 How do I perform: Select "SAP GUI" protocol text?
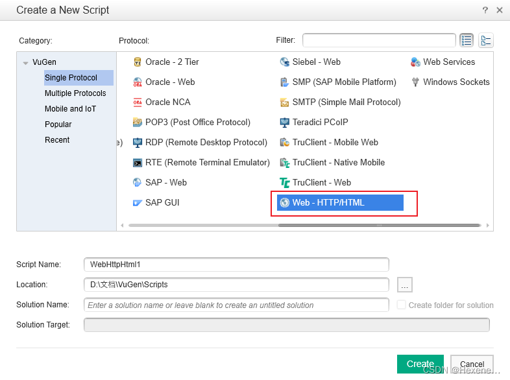pyautogui.click(x=162, y=203)
